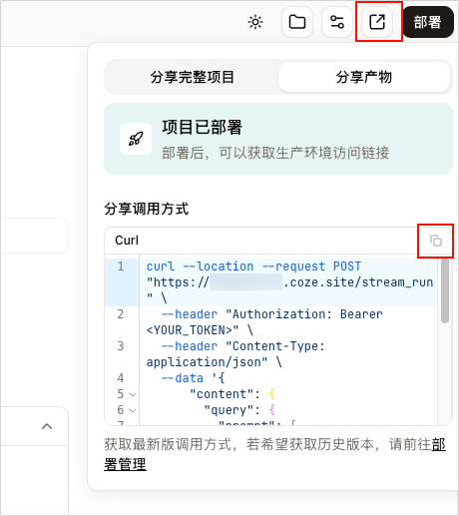The image size is (459, 516).
Task: Click the Content-Type header code line
Action: coord(235,354)
